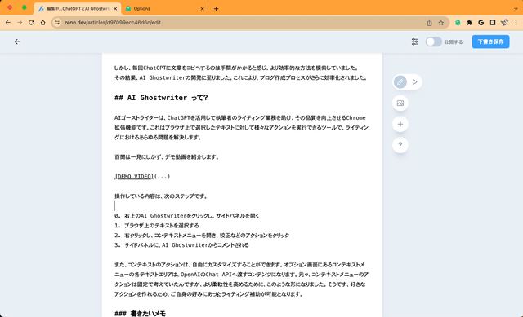Click line '1. ブラウザ上のテキストを選択する'
Screen dimensions: 523x317
pos(156,226)
